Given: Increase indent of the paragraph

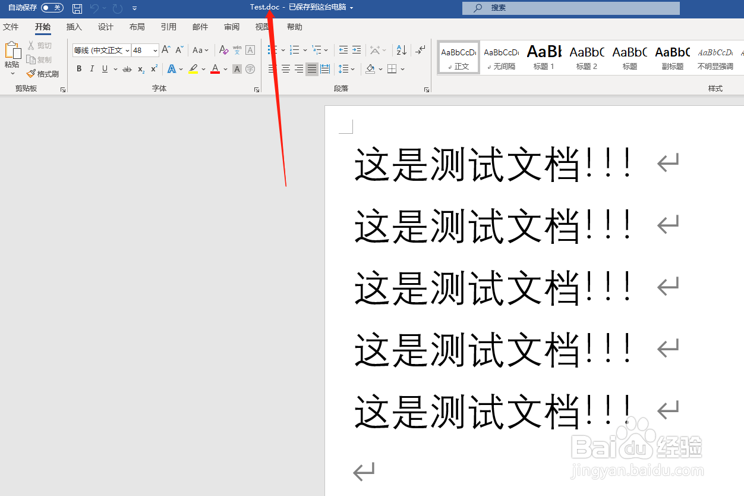Looking at the screenshot, I should click(x=356, y=50).
